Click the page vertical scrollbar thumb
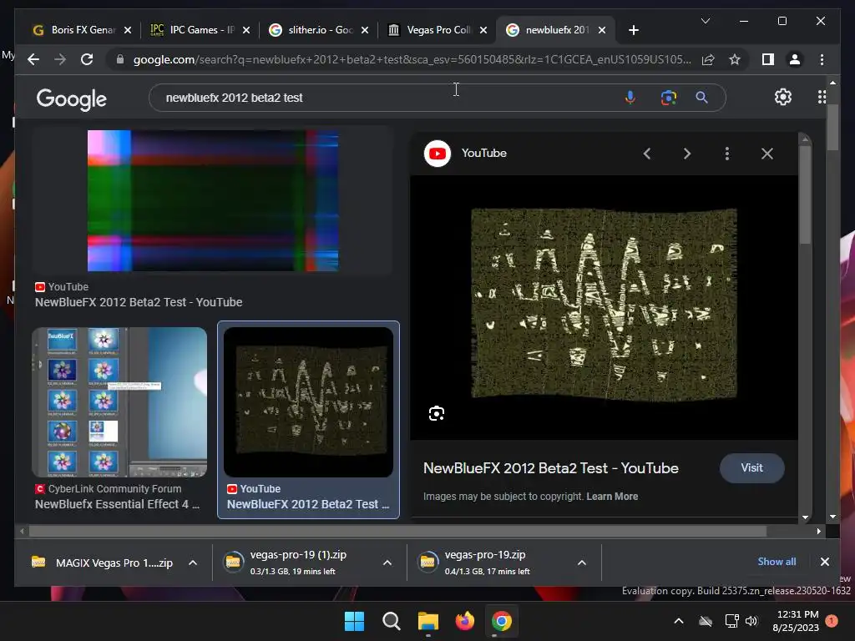 [832, 127]
